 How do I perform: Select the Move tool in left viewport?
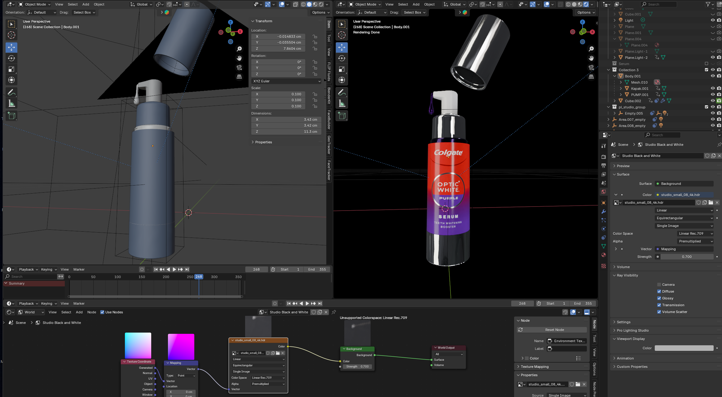click(x=11, y=47)
